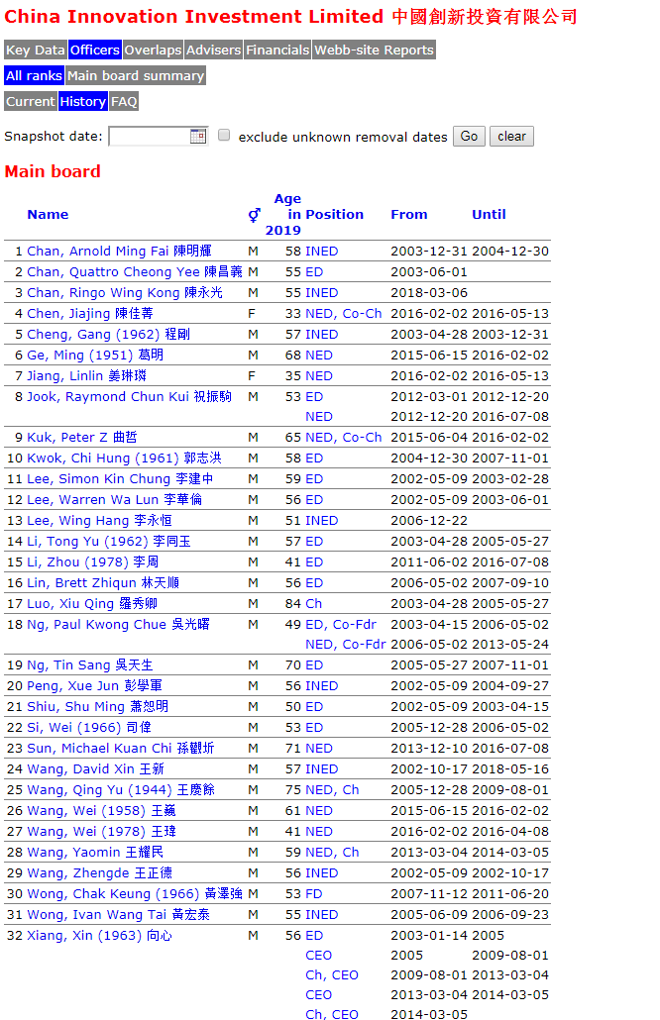Sort table by gender symbol column header

point(254,215)
